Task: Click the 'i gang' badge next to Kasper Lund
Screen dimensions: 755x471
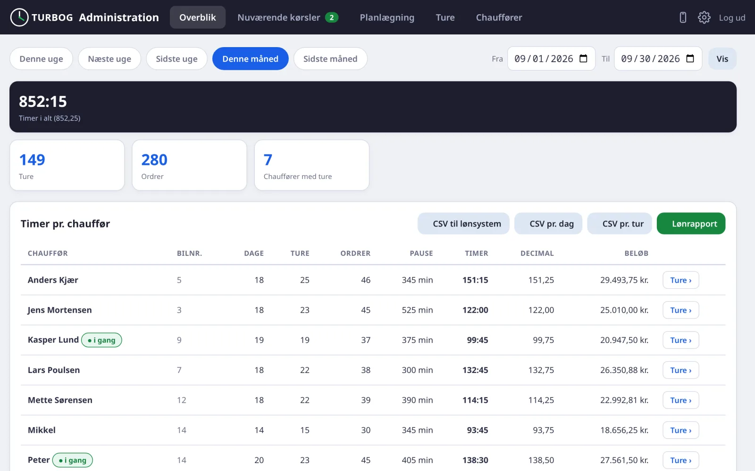Action: click(101, 340)
